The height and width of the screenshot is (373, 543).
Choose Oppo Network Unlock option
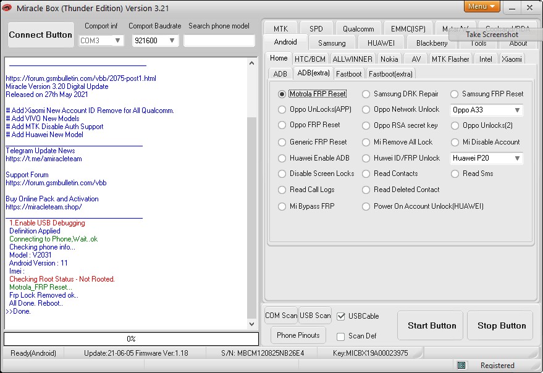(366, 109)
